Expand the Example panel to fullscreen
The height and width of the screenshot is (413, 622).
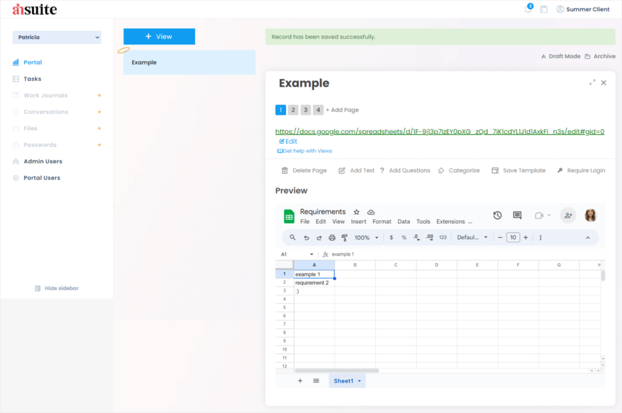pos(592,82)
